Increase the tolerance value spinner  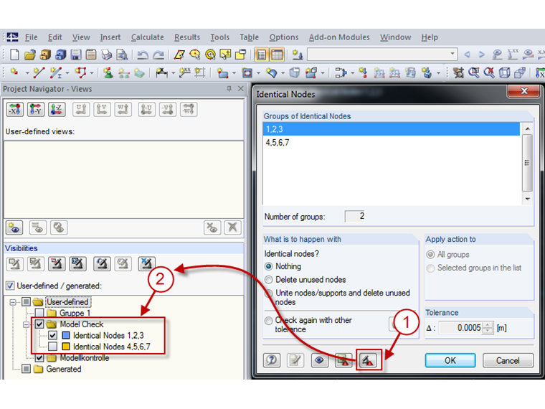point(488,325)
